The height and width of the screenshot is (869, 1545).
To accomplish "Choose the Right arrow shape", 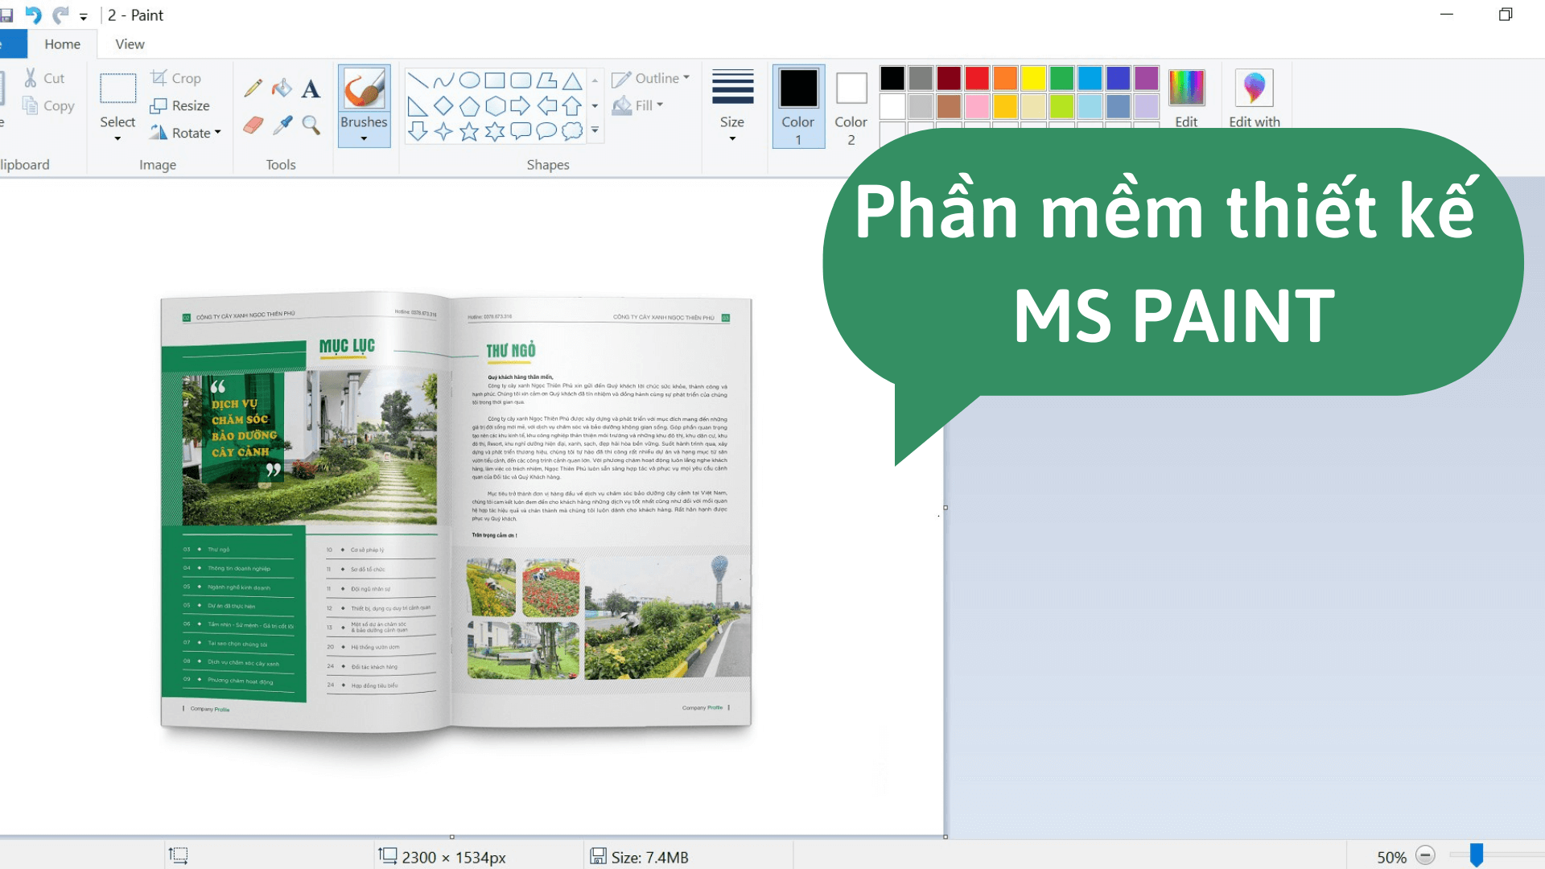I will click(x=521, y=106).
